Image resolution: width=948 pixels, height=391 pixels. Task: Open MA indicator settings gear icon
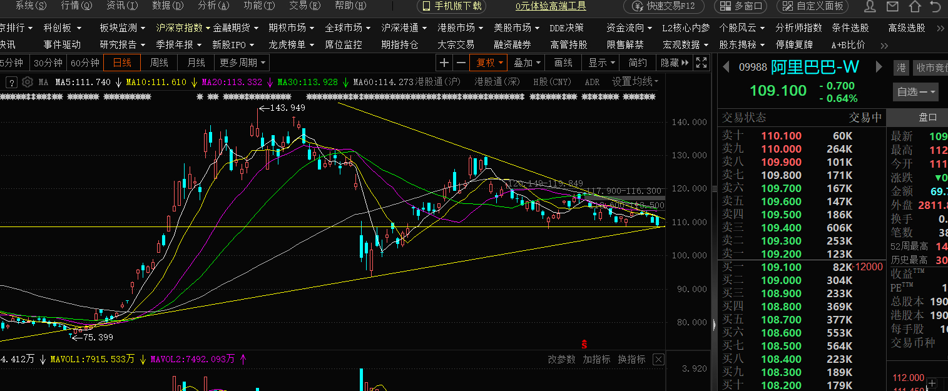(x=27, y=82)
